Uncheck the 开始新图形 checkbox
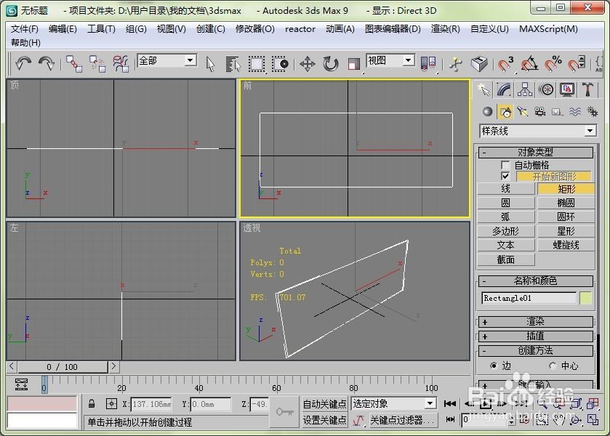 click(x=505, y=176)
